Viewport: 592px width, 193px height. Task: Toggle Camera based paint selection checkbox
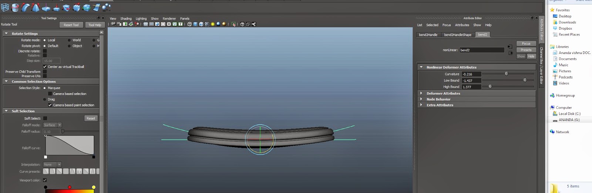pos(50,105)
